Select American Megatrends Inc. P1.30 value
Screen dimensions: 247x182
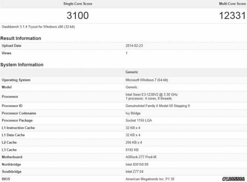[x=150, y=179]
